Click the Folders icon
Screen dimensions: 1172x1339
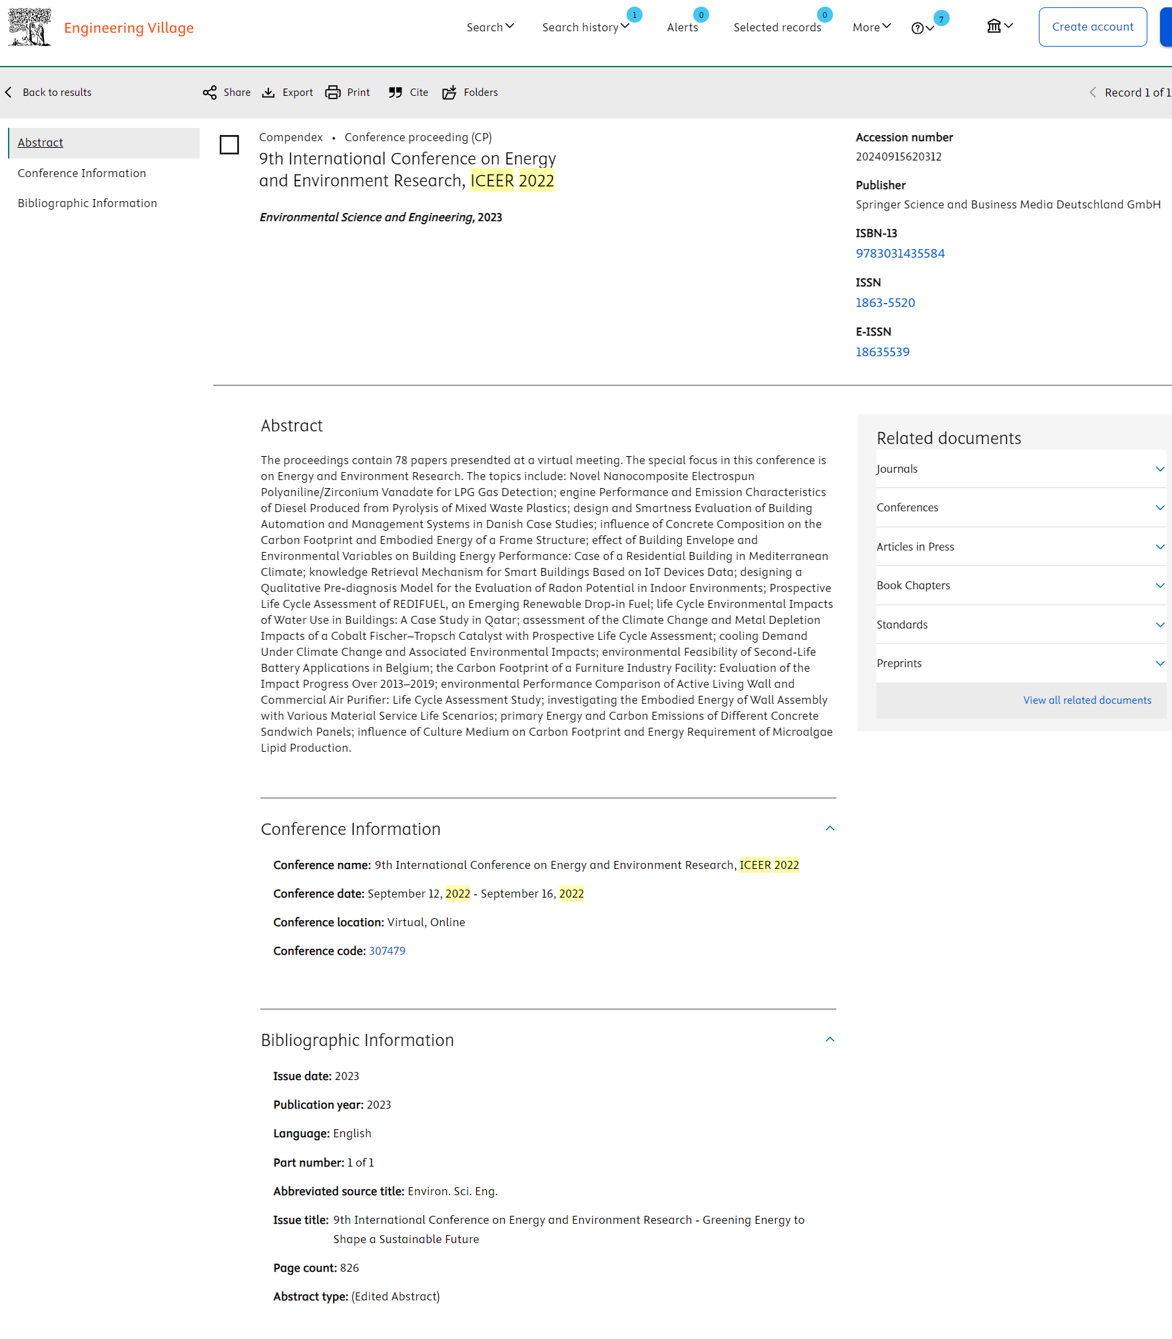coord(449,93)
